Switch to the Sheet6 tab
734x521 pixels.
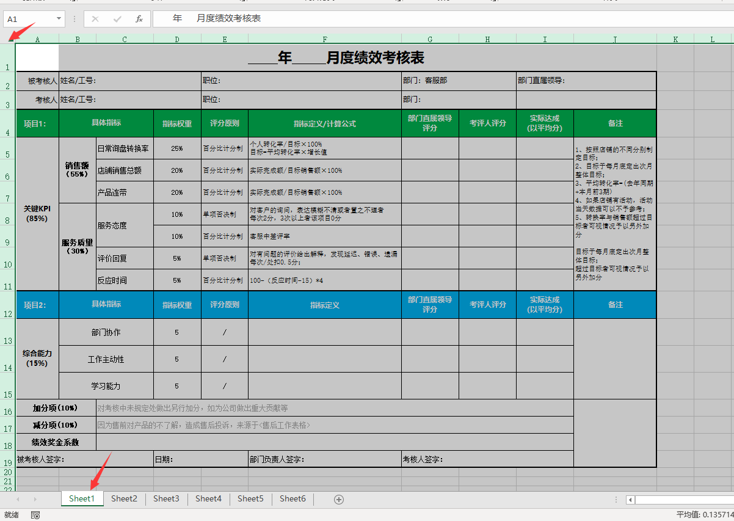293,498
